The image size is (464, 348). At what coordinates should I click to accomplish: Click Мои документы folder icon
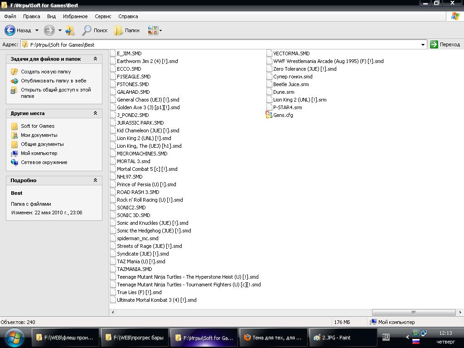click(x=14, y=135)
